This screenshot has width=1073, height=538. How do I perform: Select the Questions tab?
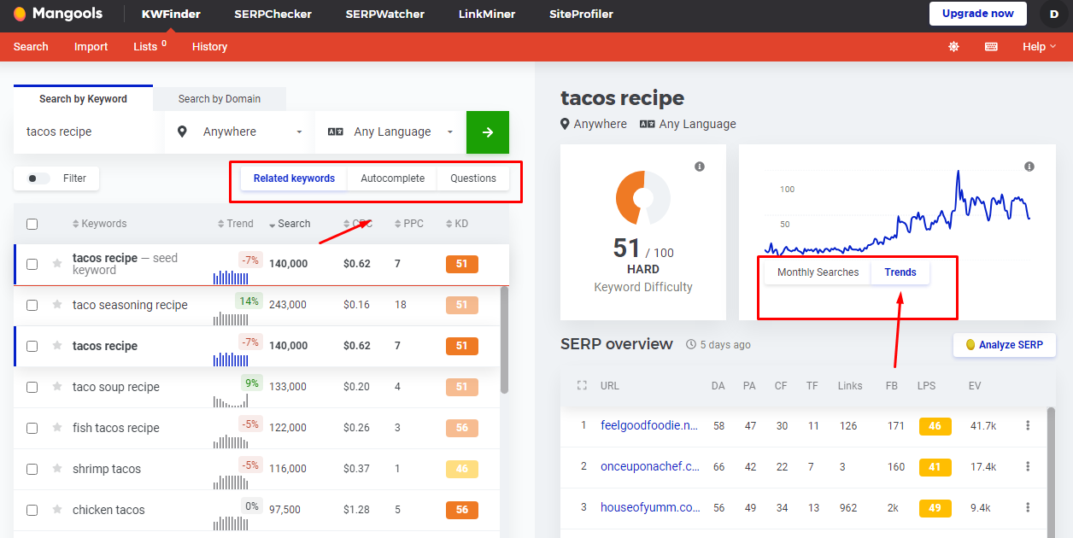(x=473, y=178)
